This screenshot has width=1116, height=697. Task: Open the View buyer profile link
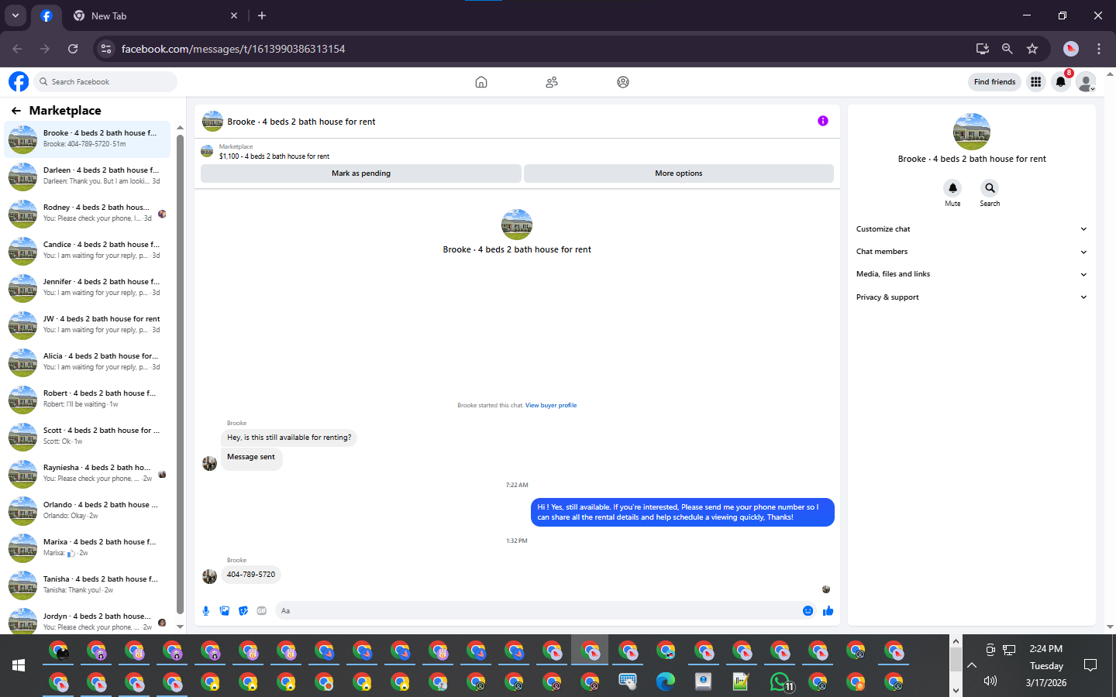pos(551,405)
